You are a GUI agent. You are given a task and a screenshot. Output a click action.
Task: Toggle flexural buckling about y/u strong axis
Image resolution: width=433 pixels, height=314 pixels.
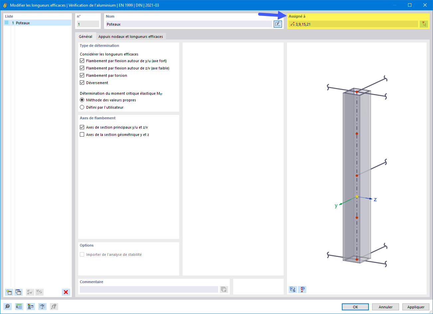click(82, 61)
